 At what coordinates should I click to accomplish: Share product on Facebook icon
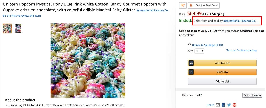223,105
